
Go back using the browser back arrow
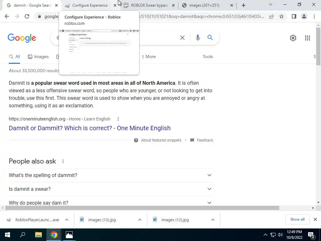point(7,16)
